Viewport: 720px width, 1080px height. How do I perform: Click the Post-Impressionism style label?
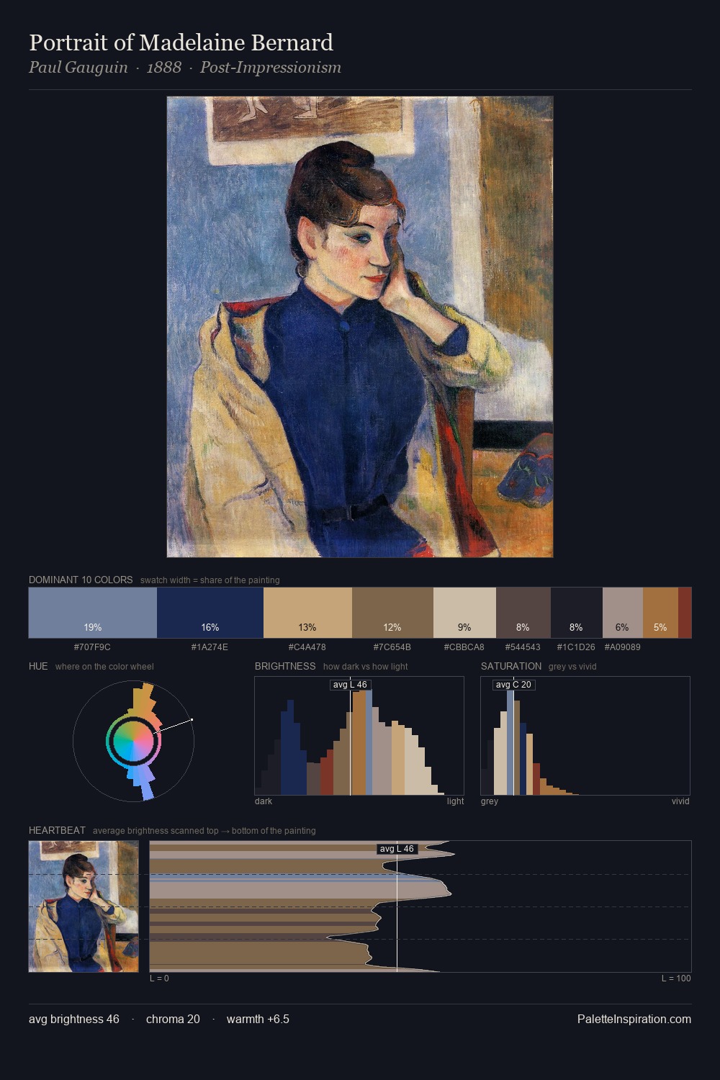tap(270, 68)
